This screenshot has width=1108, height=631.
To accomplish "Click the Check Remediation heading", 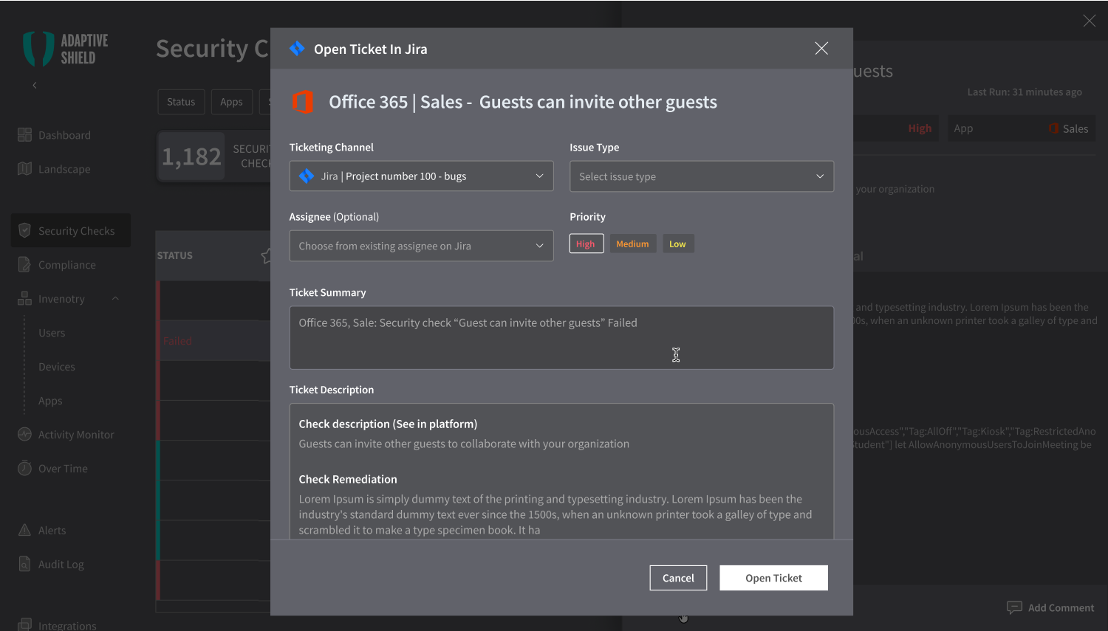I will [348, 479].
